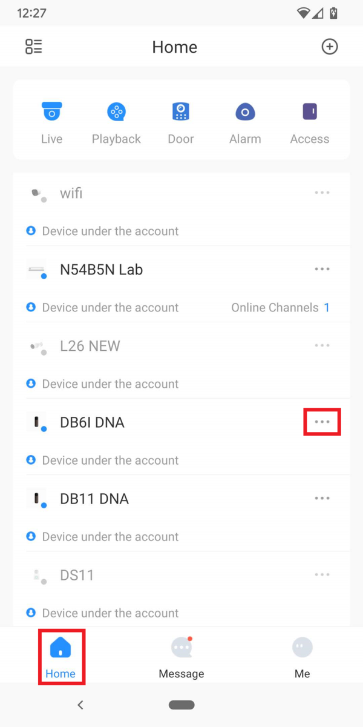The height and width of the screenshot is (727, 363).
Task: Open the device list view icon
Action: point(34,47)
